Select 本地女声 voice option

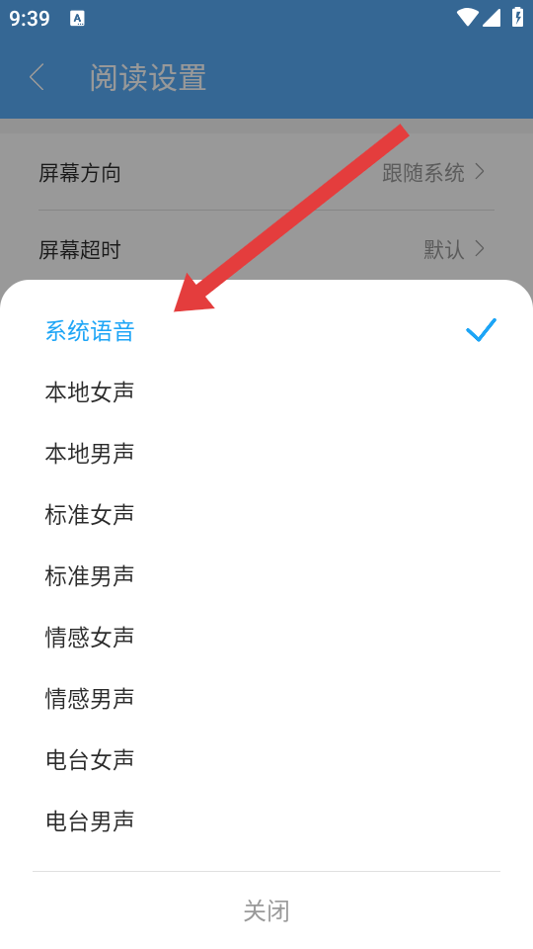click(266, 392)
